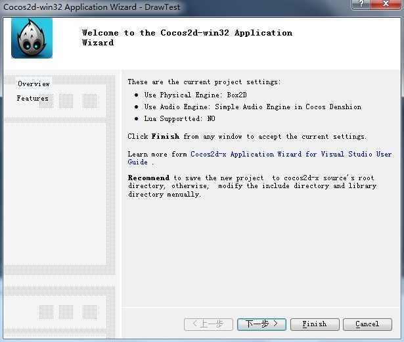Accept settings with the Finish button

tap(315, 324)
